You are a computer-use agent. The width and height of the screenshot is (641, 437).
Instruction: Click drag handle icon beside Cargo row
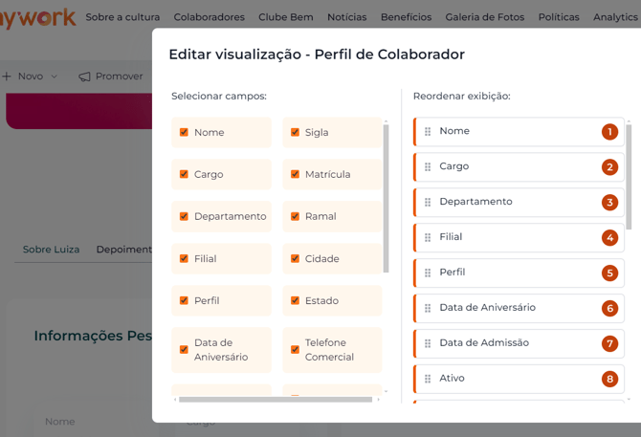[428, 167]
